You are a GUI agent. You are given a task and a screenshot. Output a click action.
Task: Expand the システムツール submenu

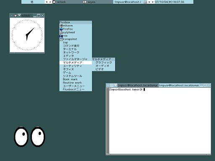point(76,76)
